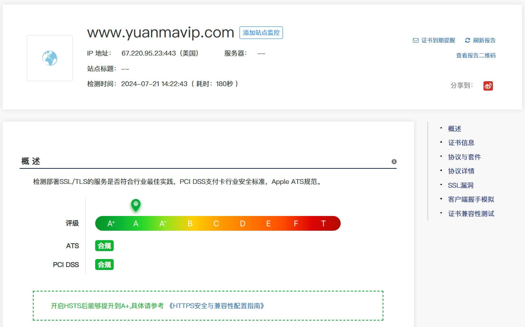Image resolution: width=525 pixels, height=327 pixels.
Task: Open 查看报告二维码 link
Action: (x=476, y=56)
